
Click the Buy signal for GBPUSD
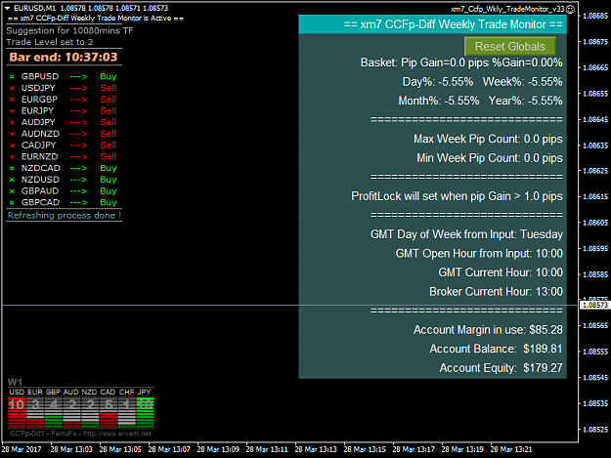point(109,76)
